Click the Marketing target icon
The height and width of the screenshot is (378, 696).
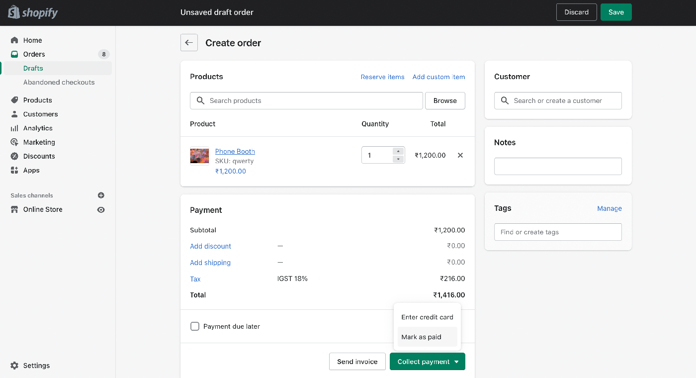point(14,142)
